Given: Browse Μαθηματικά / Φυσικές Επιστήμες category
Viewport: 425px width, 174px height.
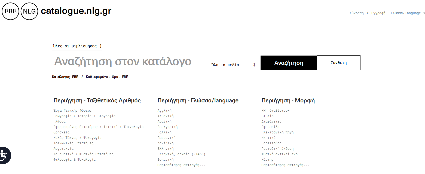Looking at the screenshot, I should [84, 154].
